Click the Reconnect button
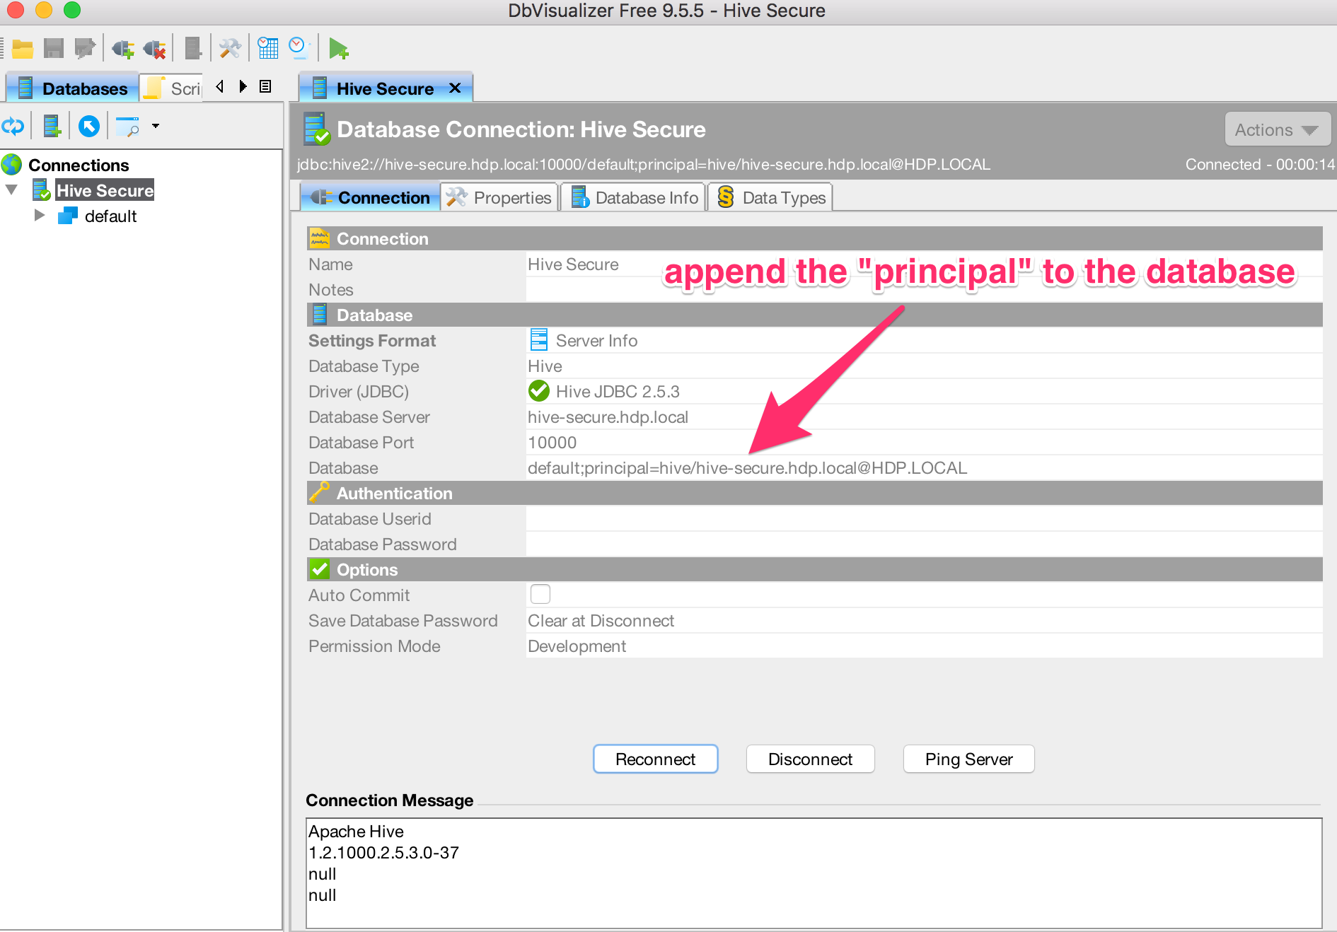Viewport: 1337px width, 932px height. 655,759
